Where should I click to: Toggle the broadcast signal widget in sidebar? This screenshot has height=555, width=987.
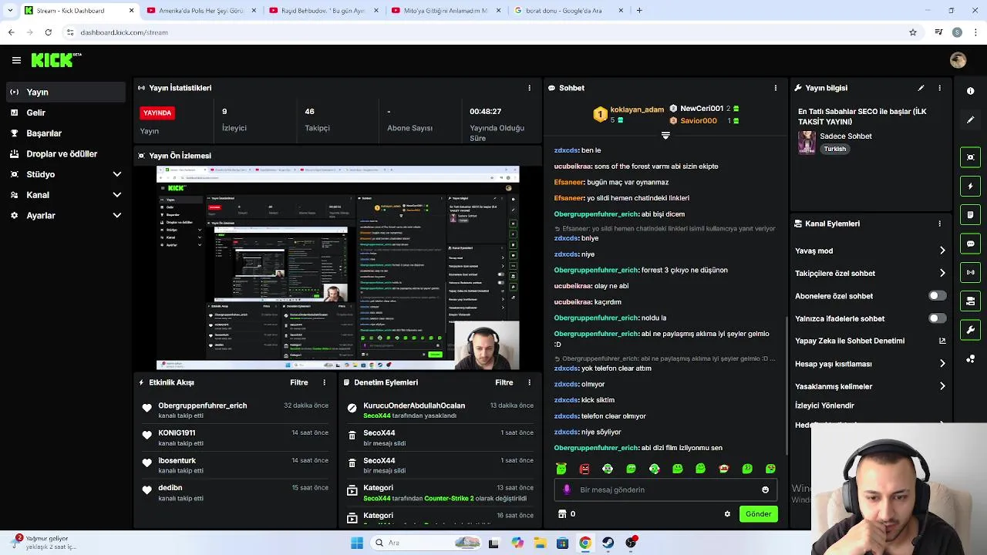pyautogui.click(x=970, y=272)
